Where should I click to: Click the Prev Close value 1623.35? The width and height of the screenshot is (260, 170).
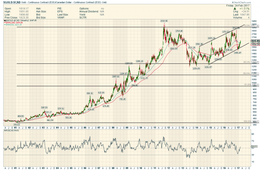(x=24, y=18)
